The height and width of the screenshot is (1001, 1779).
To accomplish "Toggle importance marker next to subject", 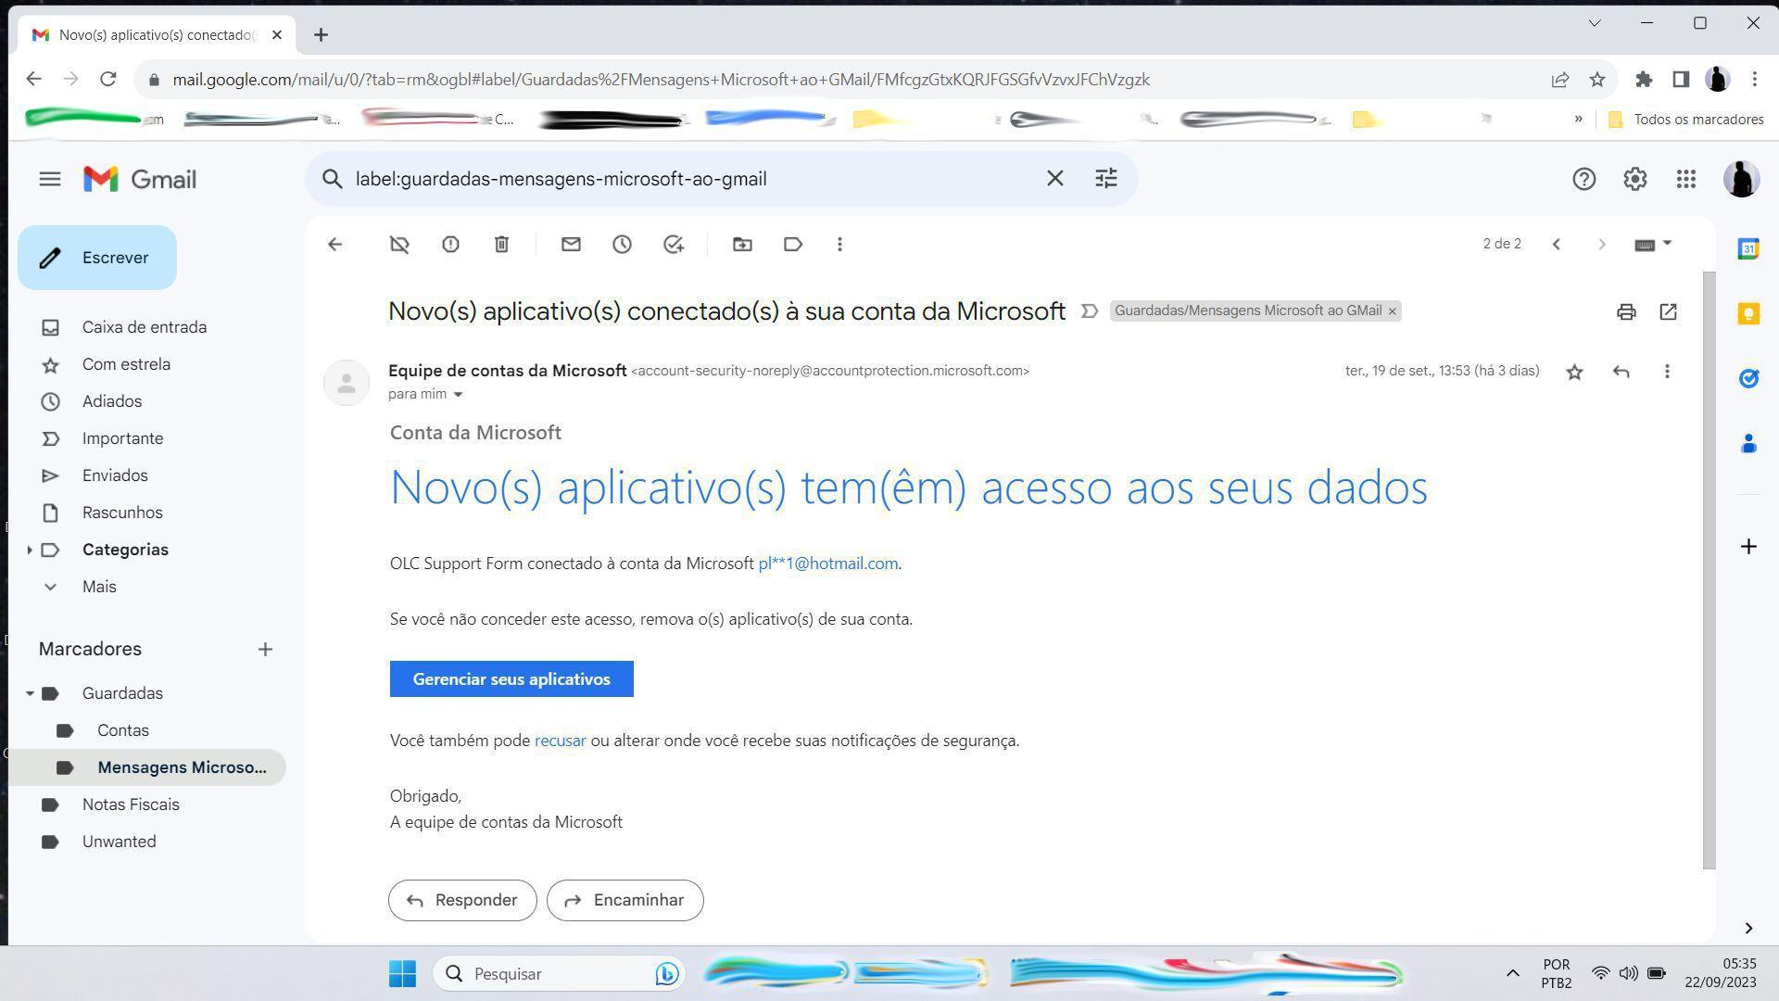I will 1090,311.
